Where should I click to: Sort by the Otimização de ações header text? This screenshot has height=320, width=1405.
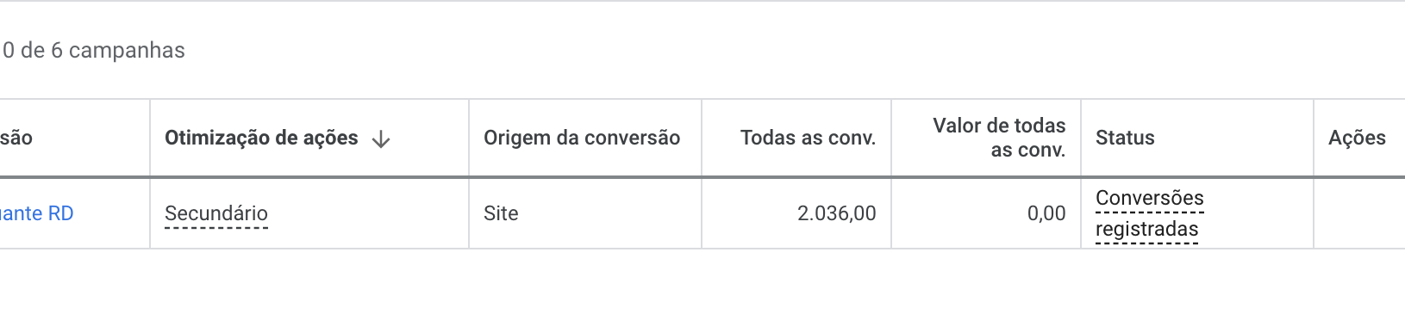(261, 138)
